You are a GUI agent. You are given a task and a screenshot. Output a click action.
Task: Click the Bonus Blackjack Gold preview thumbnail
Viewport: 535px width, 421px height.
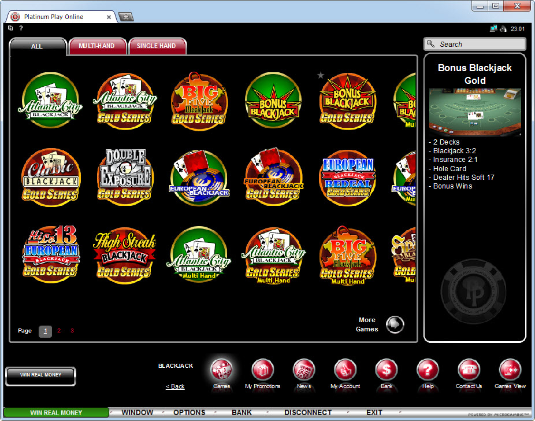(x=475, y=112)
